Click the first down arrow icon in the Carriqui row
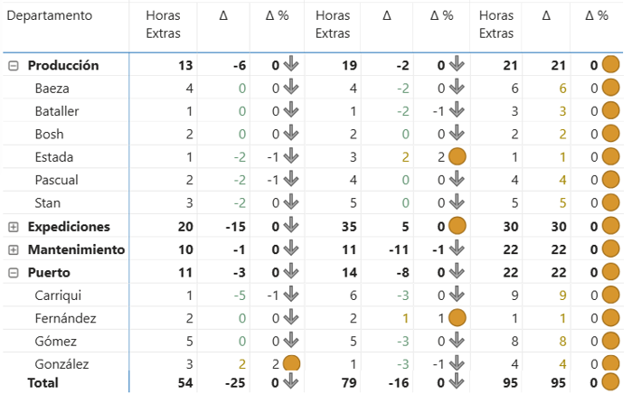 point(290,295)
